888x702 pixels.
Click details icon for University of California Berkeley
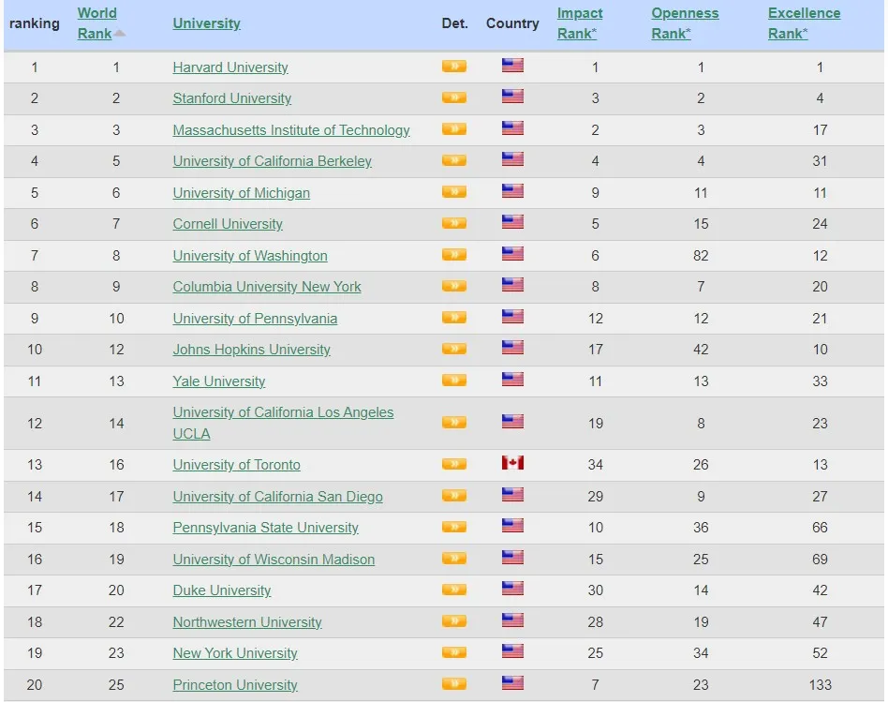tap(454, 160)
